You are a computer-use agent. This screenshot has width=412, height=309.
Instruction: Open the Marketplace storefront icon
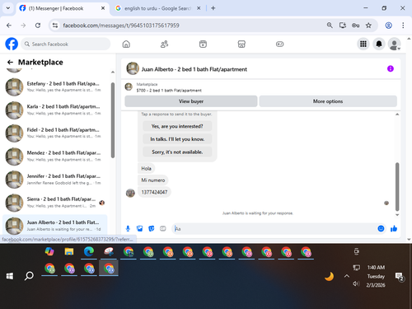(241, 44)
